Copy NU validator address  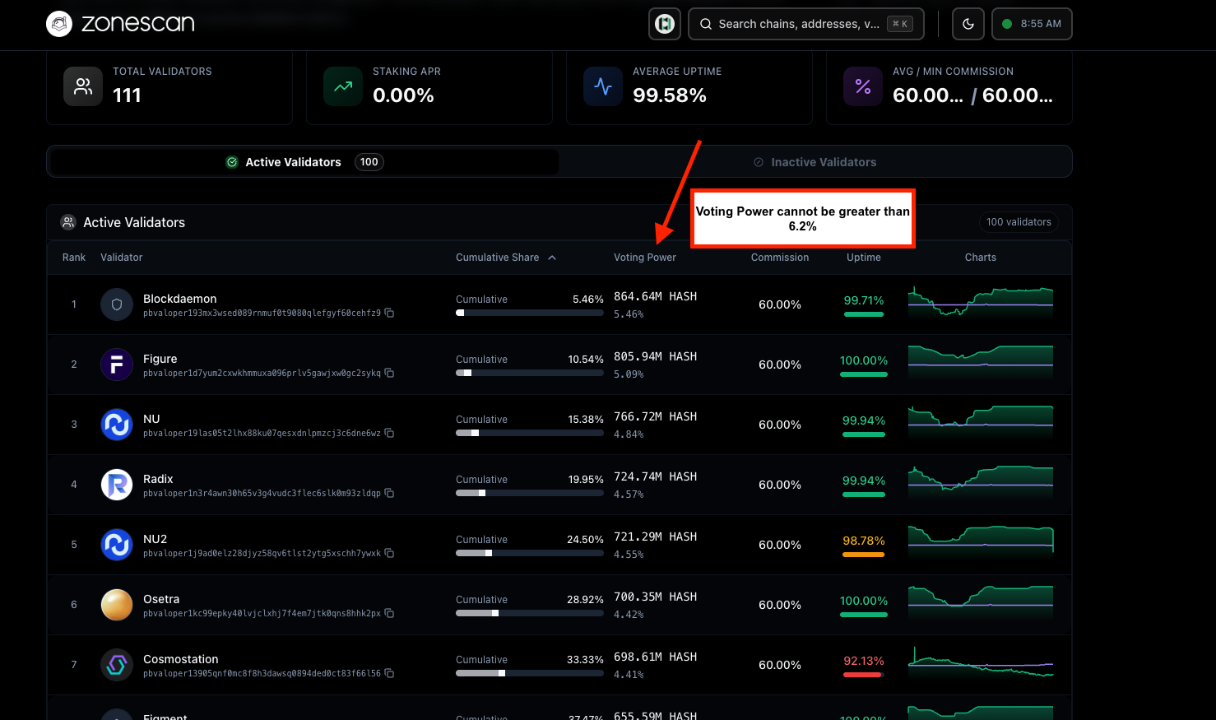389,434
